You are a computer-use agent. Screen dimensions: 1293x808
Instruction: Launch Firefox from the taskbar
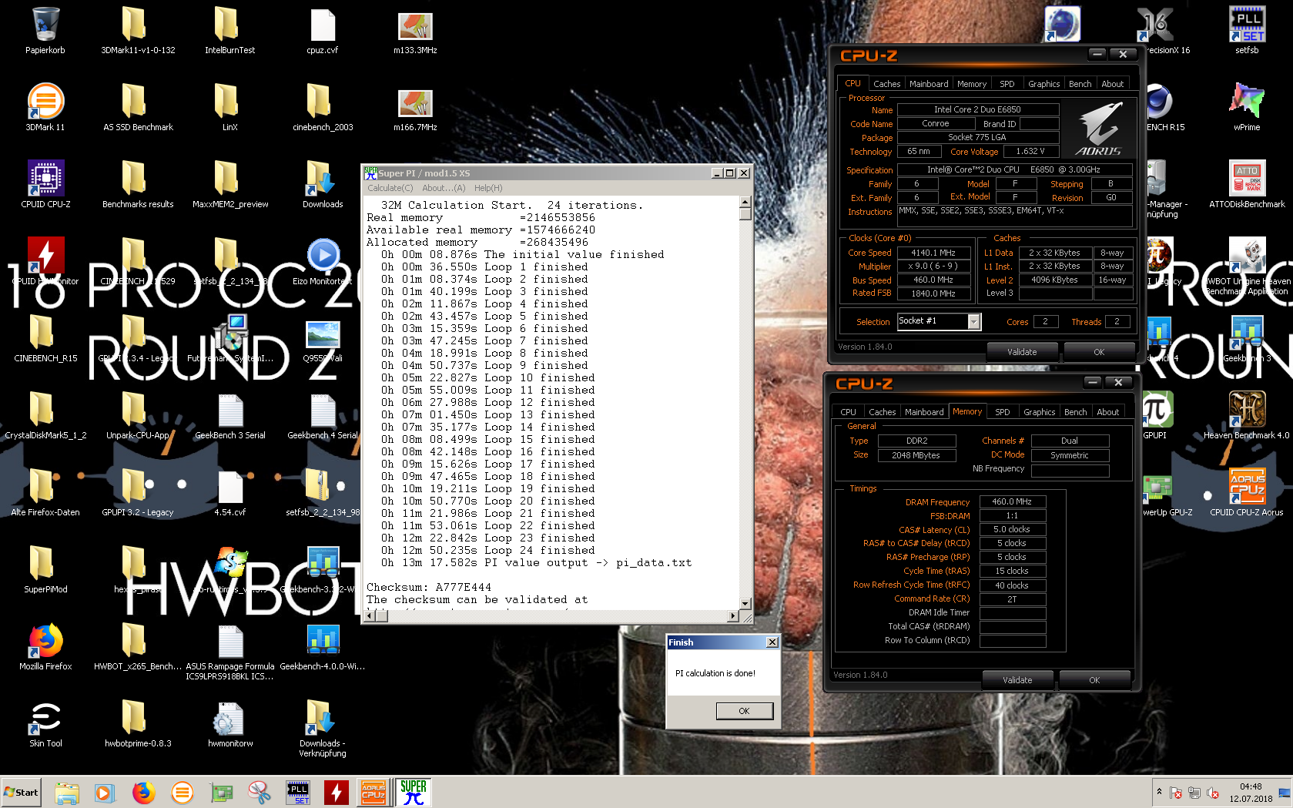tap(143, 792)
